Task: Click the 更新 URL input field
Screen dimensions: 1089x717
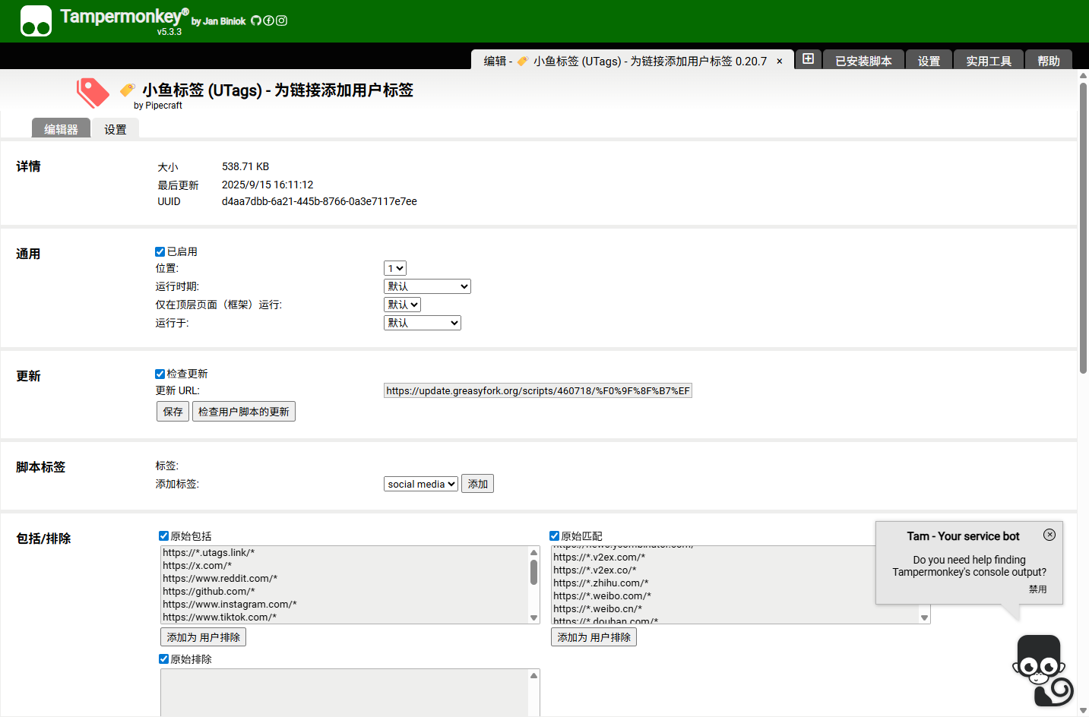Action: 537,390
